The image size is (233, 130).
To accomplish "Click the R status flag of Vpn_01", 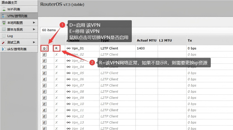I will pyautogui.click(x=56, y=48).
